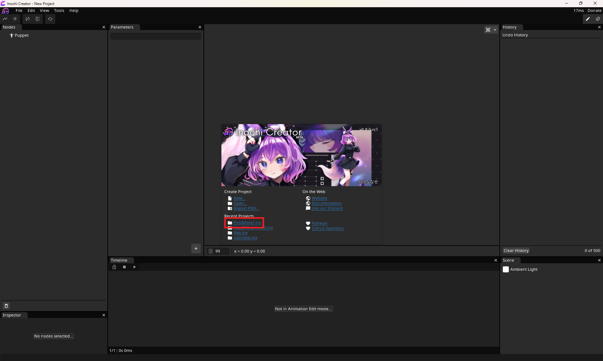Click the zoom value field showing 99
603x361 pixels.
tap(218, 251)
